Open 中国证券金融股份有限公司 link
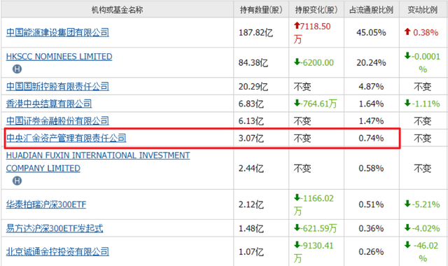448x266 pixels. pos(57,120)
